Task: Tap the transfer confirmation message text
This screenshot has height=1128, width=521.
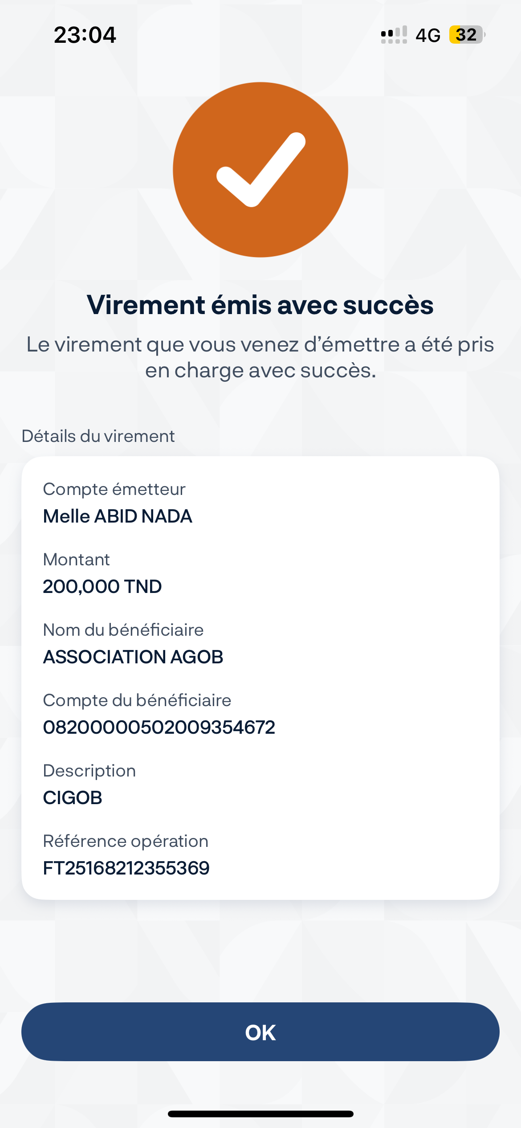Action: point(260,357)
